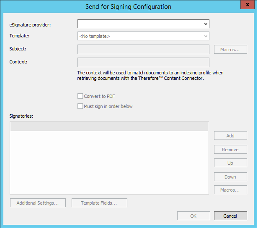The height and width of the screenshot is (229, 258).
Task: Click the Signatories list header row
Action: point(109,127)
